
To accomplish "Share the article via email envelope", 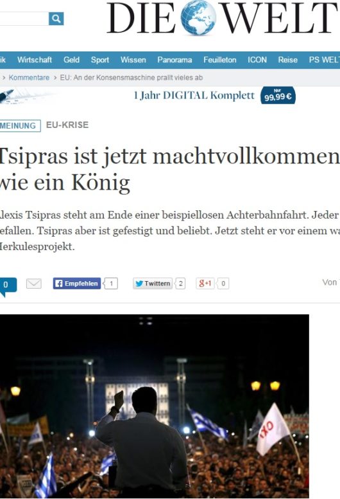I will click(x=33, y=283).
